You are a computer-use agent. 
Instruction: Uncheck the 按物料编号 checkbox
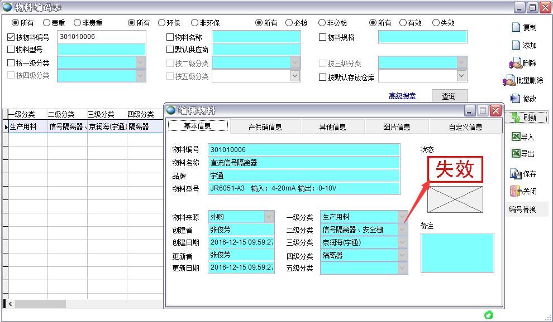point(11,37)
